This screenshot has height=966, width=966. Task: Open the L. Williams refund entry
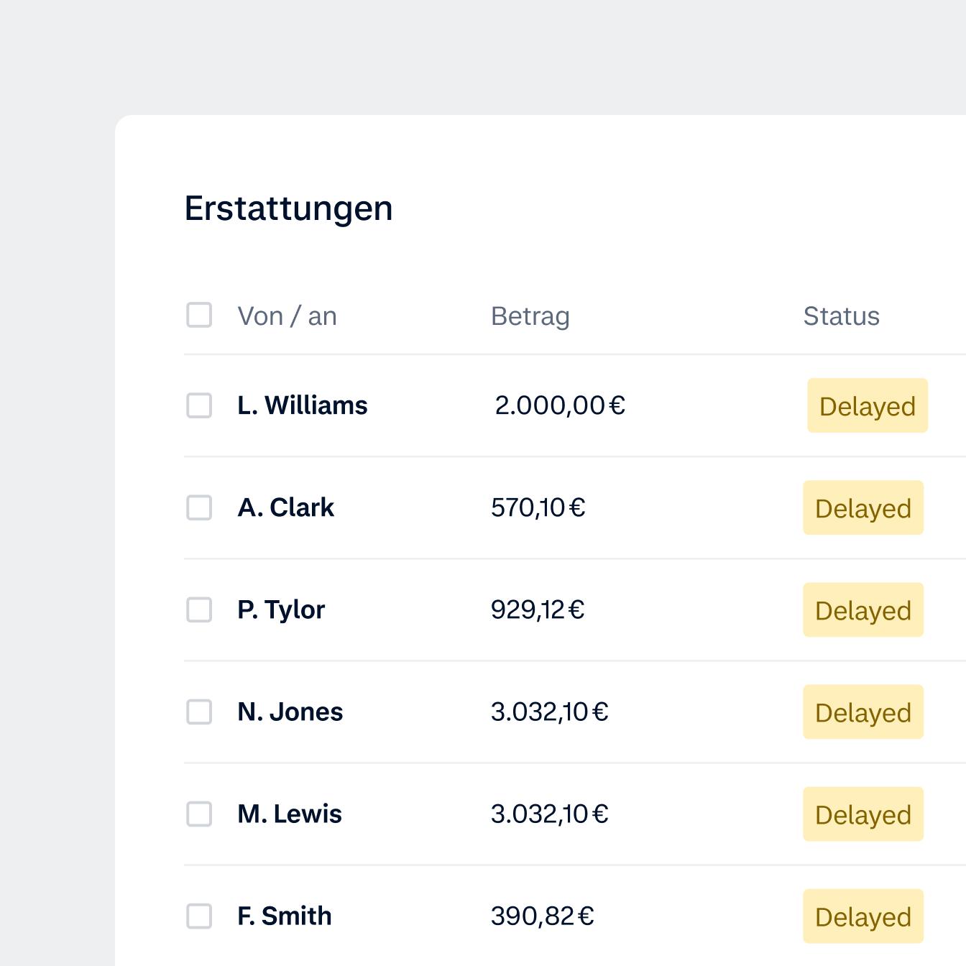pyautogui.click(x=302, y=405)
